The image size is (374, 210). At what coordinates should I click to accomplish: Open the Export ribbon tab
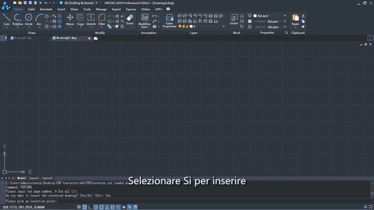point(116,9)
